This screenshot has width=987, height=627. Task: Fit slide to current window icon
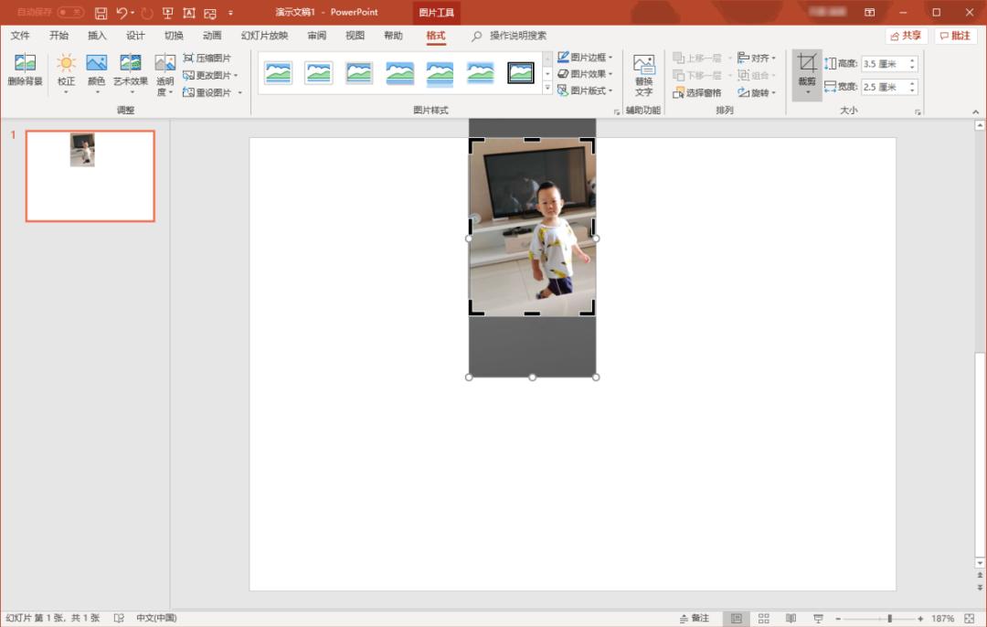pos(970,619)
